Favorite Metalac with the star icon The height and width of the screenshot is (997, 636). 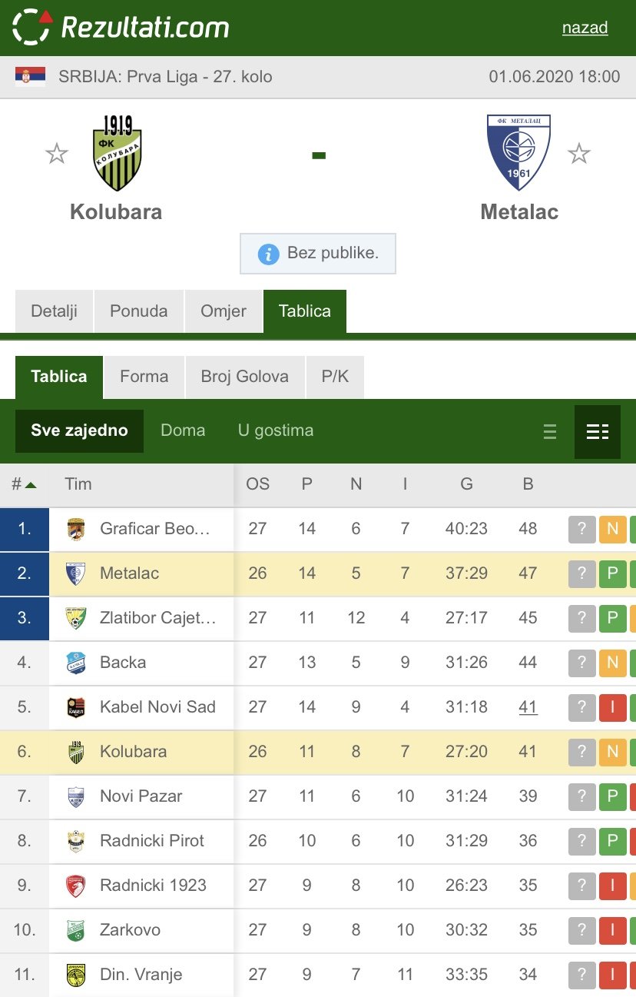coord(578,154)
